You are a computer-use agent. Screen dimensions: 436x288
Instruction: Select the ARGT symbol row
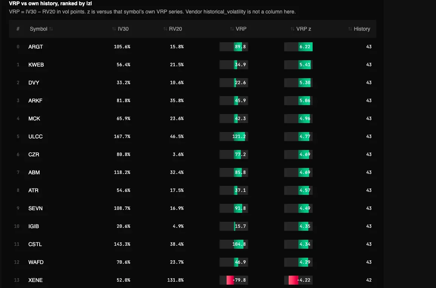pyautogui.click(x=193, y=47)
